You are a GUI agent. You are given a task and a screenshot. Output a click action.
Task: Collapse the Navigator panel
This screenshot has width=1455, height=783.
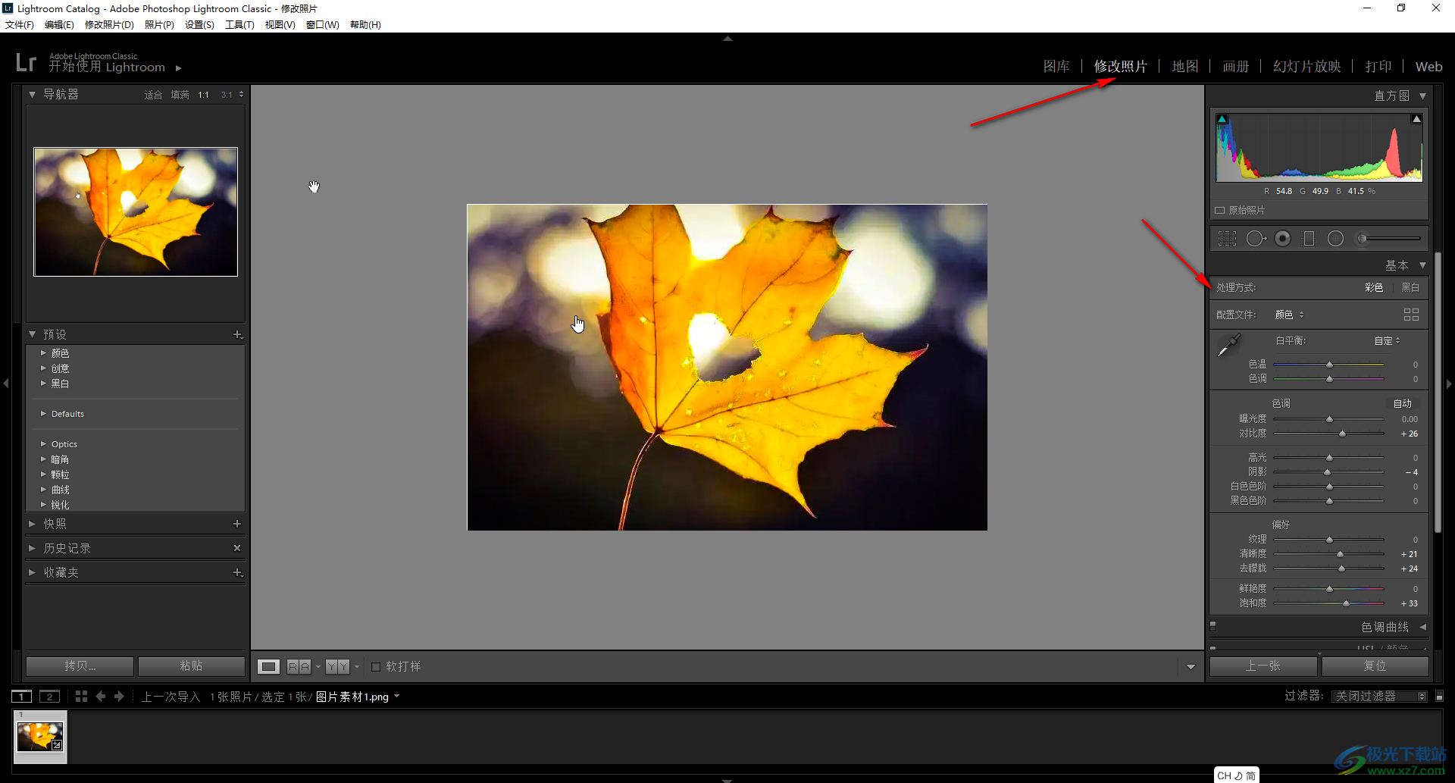coord(32,95)
